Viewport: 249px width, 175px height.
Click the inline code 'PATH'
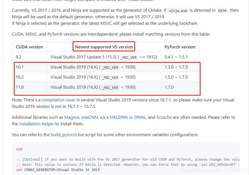[222, 11]
